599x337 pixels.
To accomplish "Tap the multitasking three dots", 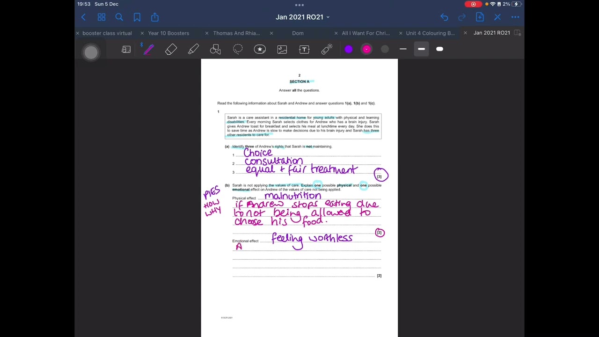I will click(x=299, y=5).
